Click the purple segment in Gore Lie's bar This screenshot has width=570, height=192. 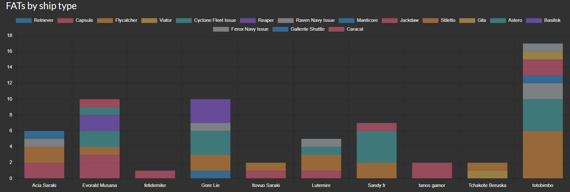[210, 111]
